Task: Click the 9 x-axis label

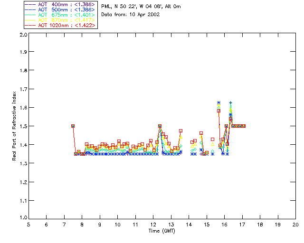Action: 100,224
